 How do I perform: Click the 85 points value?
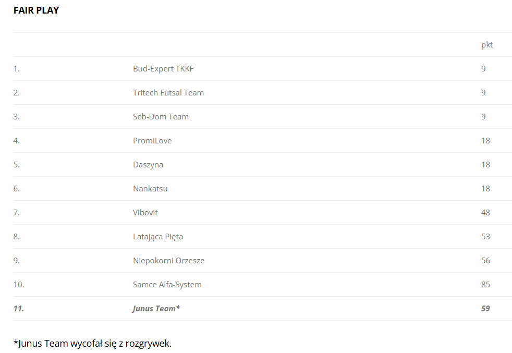[x=485, y=285]
